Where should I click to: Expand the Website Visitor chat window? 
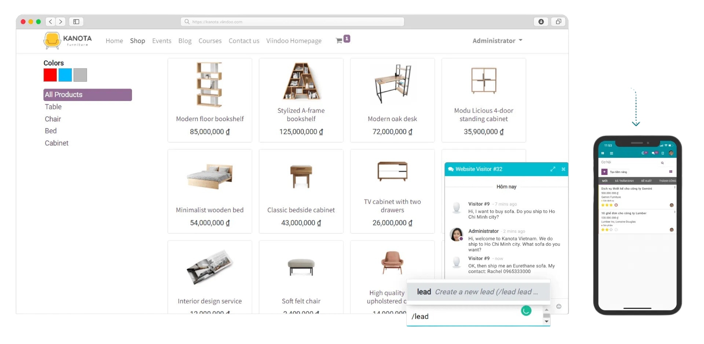point(553,169)
